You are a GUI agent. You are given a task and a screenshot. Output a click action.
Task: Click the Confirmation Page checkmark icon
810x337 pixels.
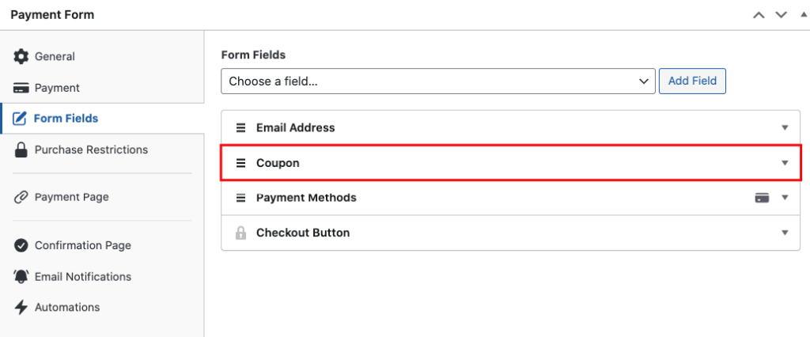(x=21, y=245)
